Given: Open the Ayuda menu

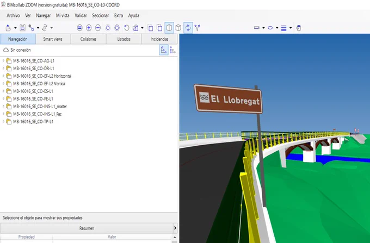Looking at the screenshot, I should coord(133,16).
